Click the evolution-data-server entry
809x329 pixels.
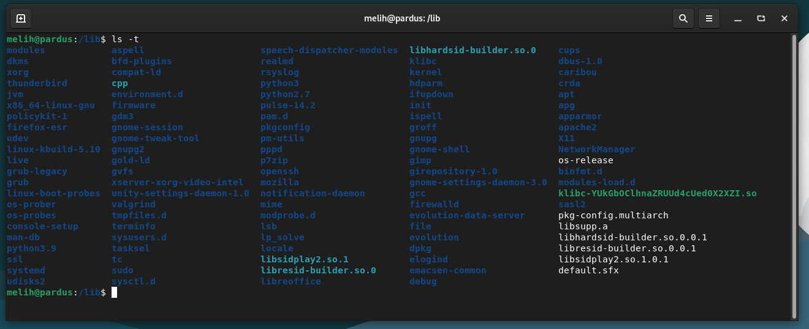point(467,215)
